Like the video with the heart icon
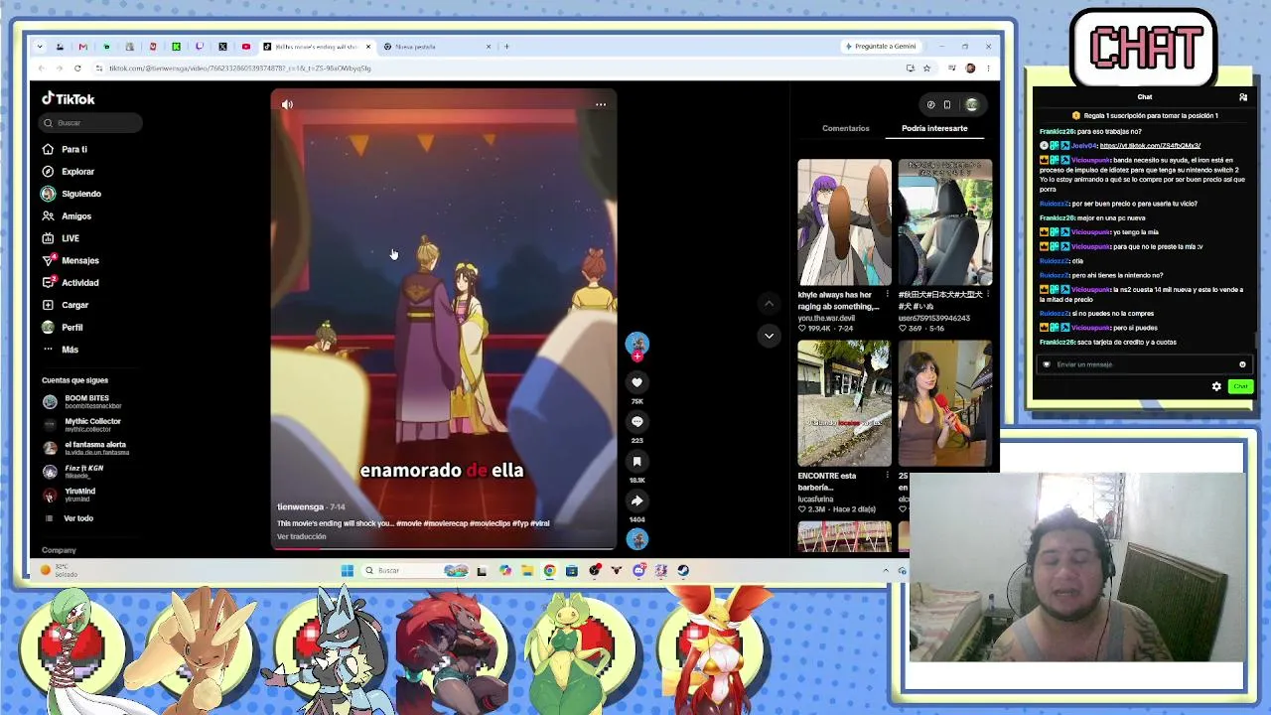 637,382
